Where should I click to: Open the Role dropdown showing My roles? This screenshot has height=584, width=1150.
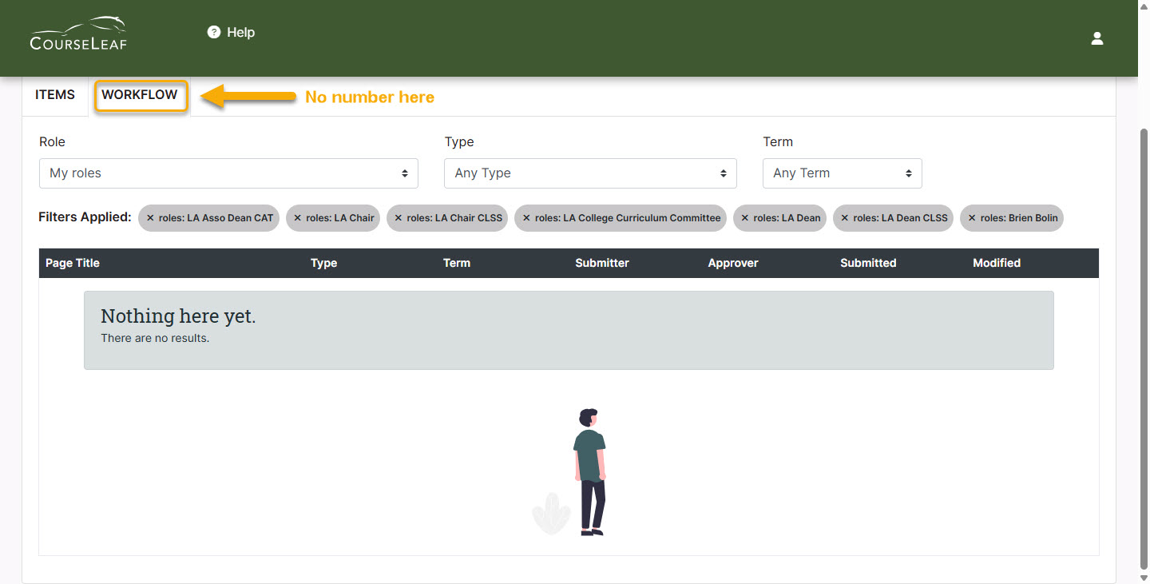228,173
